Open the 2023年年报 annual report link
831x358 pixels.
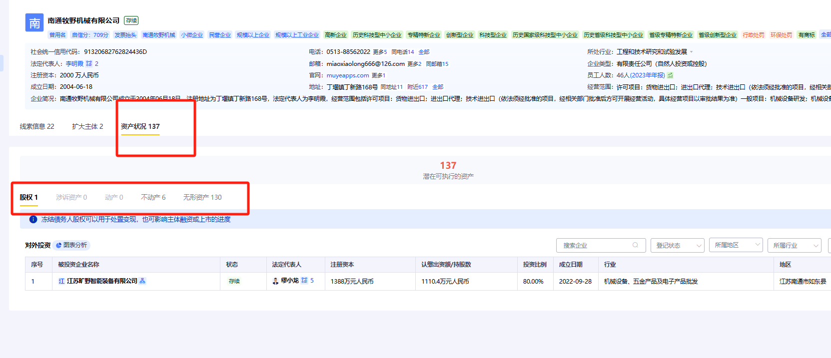coord(648,75)
